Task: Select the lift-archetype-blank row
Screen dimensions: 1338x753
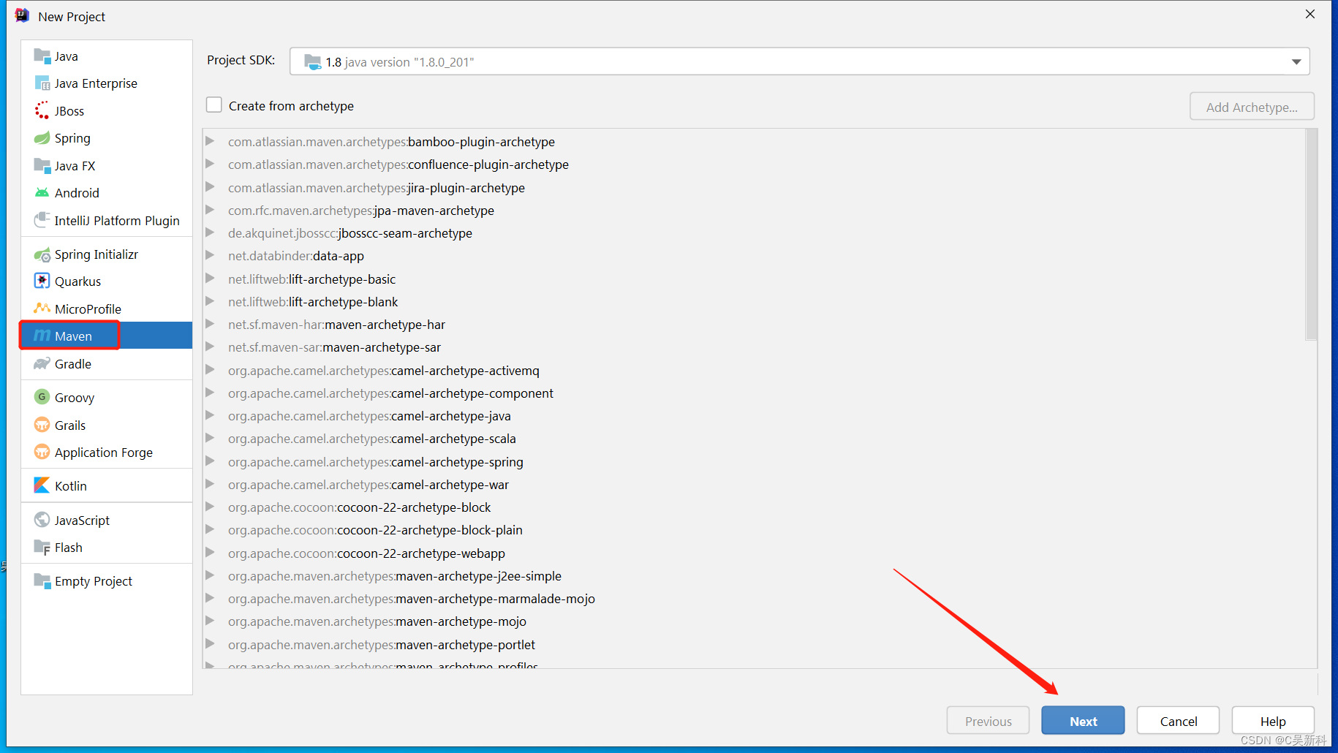Action: [x=754, y=302]
